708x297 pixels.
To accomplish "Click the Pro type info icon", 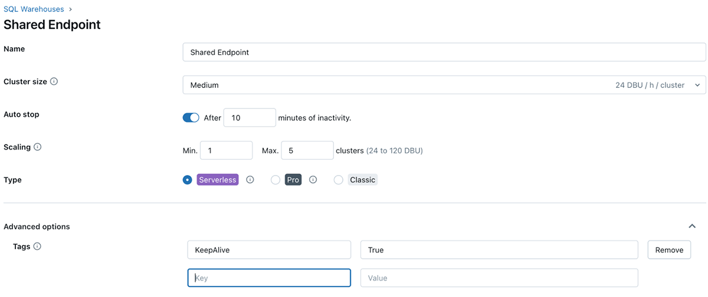I will [313, 180].
